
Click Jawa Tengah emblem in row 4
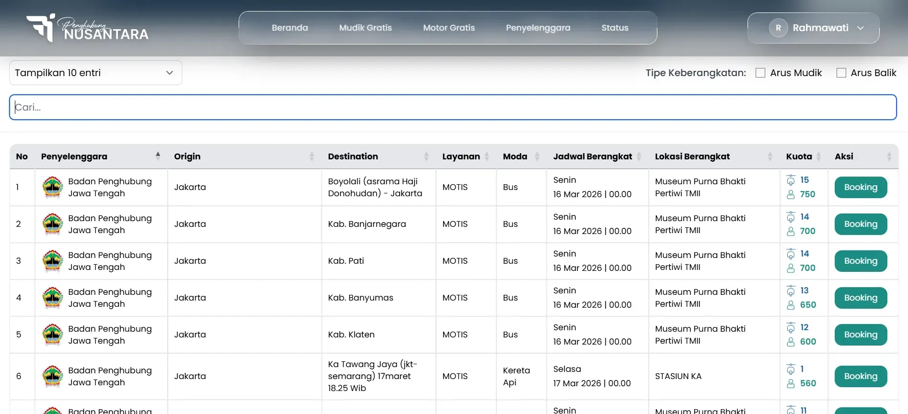click(53, 298)
